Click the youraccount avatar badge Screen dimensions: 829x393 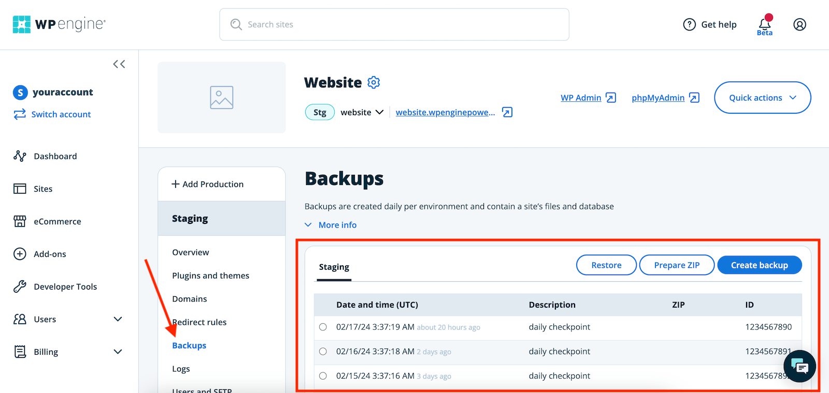[20, 93]
